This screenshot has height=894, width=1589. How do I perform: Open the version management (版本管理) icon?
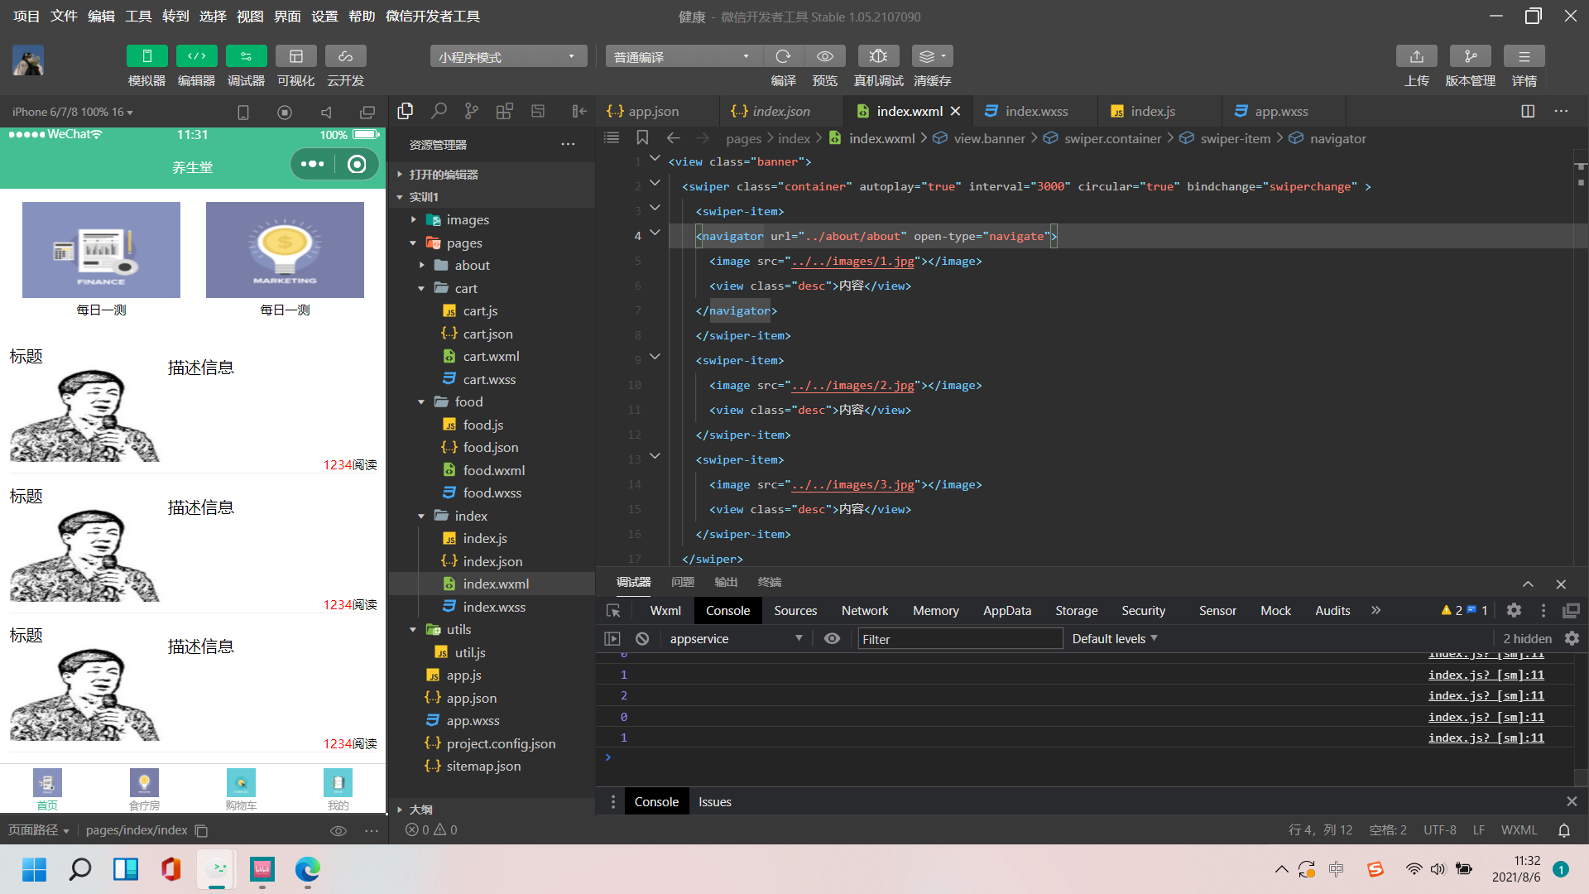click(x=1470, y=56)
